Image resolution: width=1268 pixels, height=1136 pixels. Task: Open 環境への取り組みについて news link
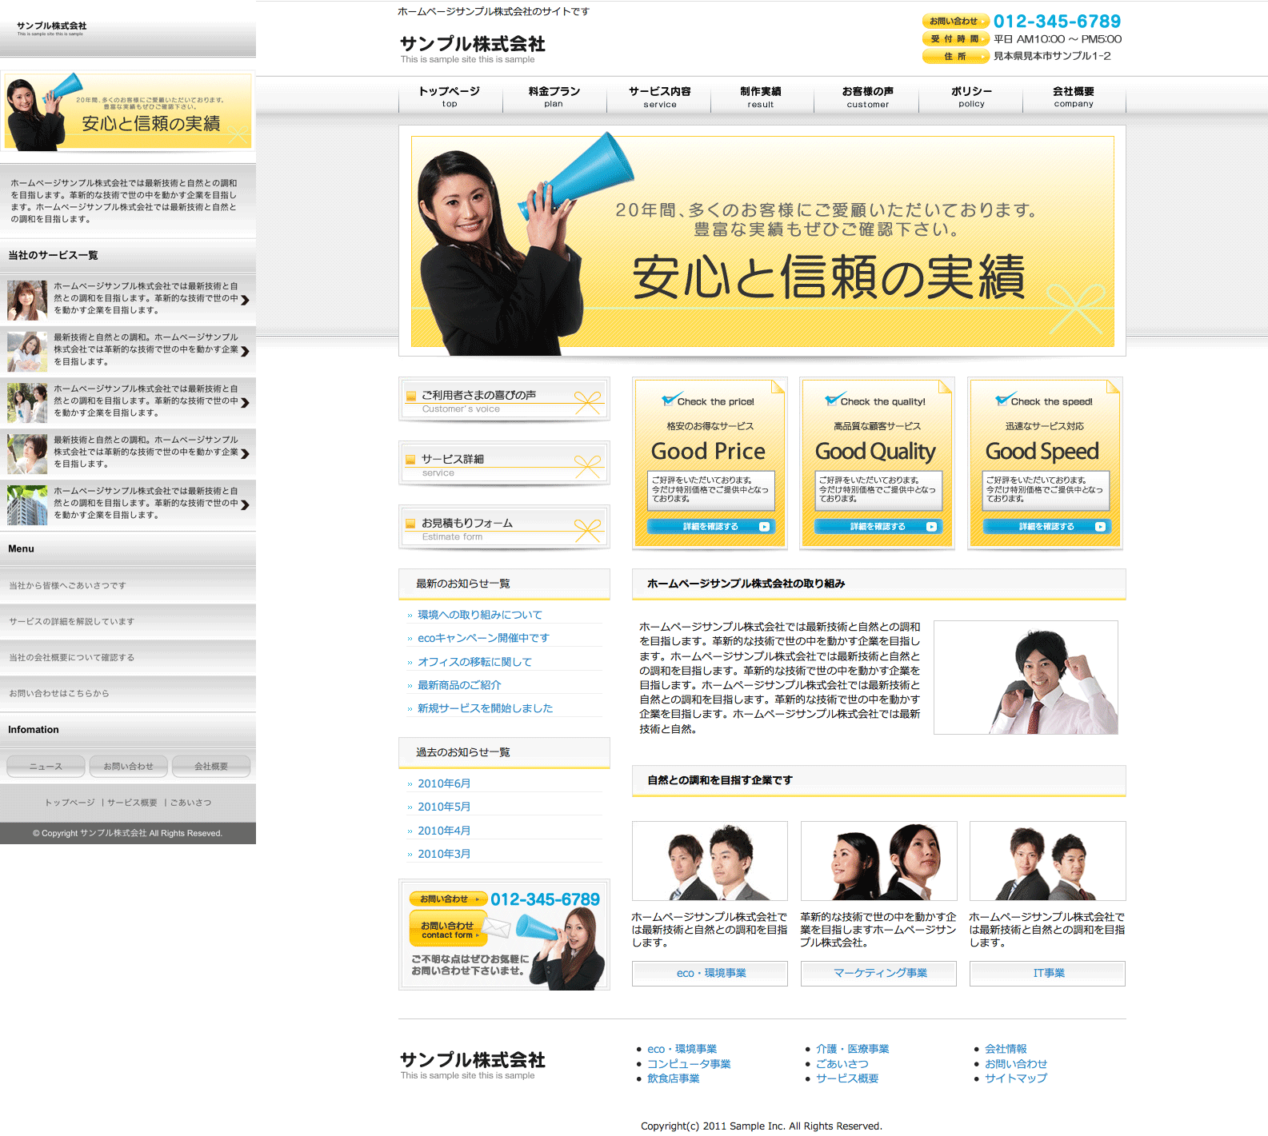tap(479, 615)
